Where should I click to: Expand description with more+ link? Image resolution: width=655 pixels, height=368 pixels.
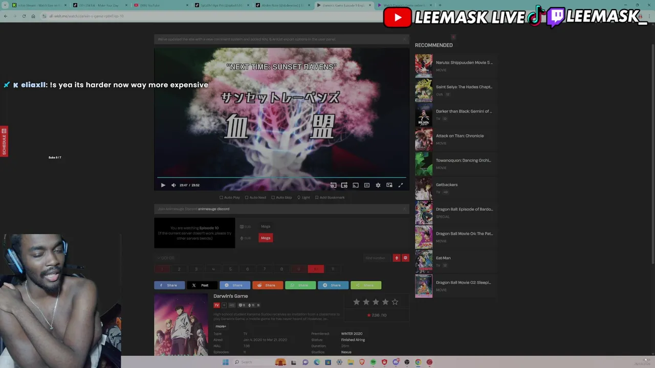pos(221,326)
